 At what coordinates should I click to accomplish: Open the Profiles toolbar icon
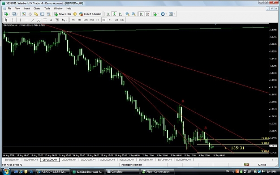[14, 14]
